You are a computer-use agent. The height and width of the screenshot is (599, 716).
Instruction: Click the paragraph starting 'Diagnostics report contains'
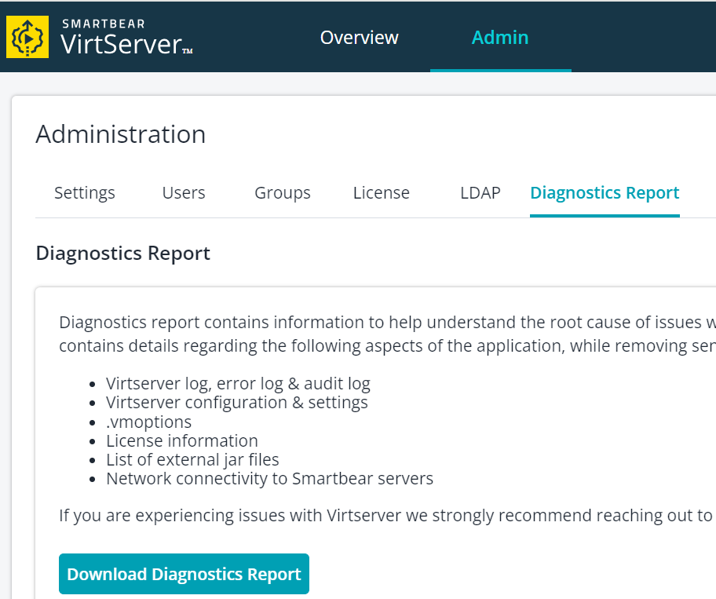coord(387,334)
